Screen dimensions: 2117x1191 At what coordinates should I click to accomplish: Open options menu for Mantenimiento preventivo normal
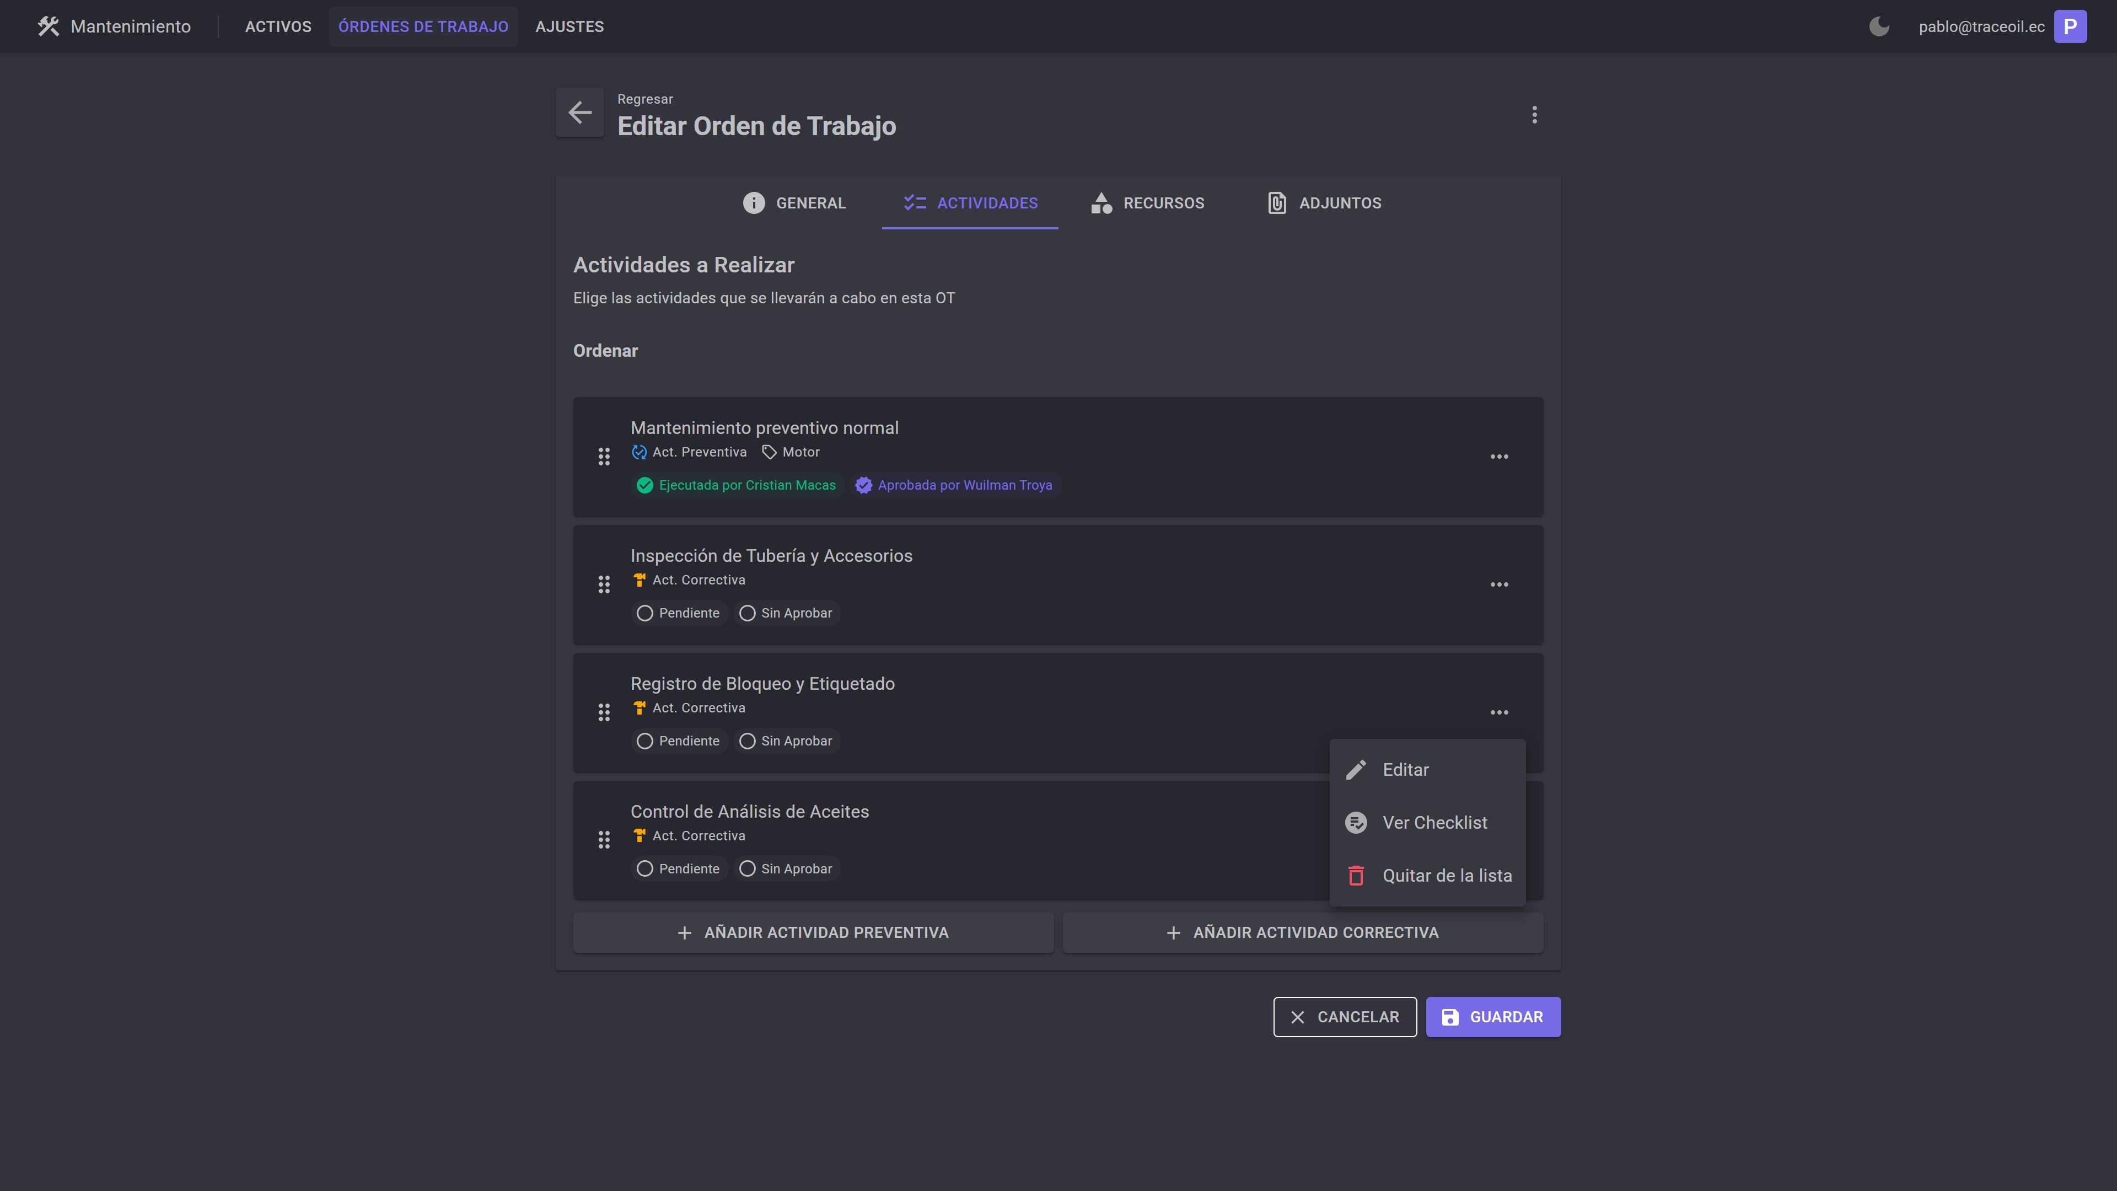click(x=1499, y=457)
